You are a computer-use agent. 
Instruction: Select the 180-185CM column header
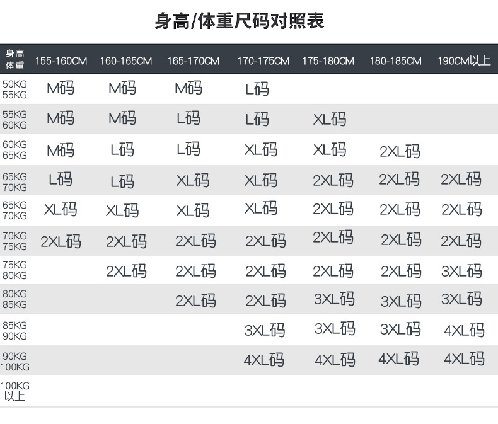click(396, 61)
